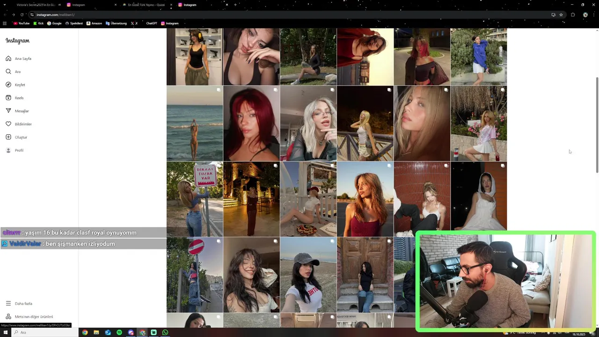
Task: Open the tab search chevron dropdown
Action: pyautogui.click(x=4, y=5)
